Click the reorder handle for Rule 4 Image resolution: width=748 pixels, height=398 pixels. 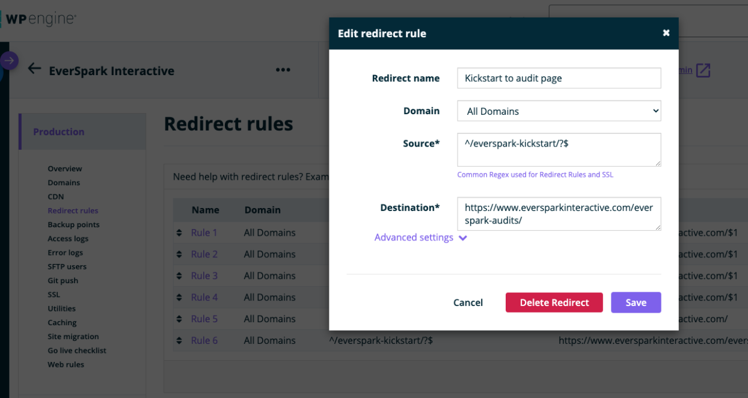point(179,298)
